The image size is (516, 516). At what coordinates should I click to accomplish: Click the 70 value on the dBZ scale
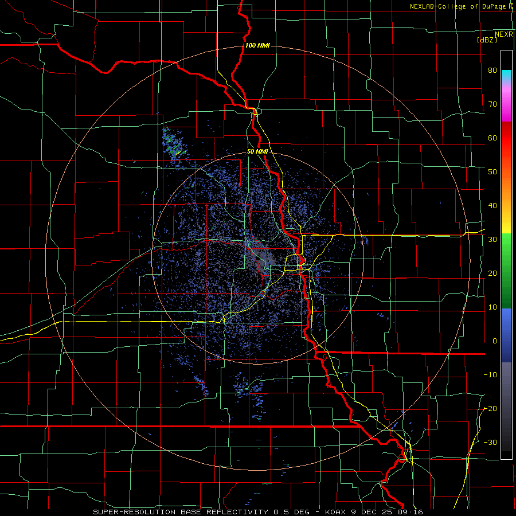[492, 104]
